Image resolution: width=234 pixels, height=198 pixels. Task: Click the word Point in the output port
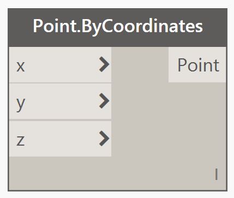[199, 65]
